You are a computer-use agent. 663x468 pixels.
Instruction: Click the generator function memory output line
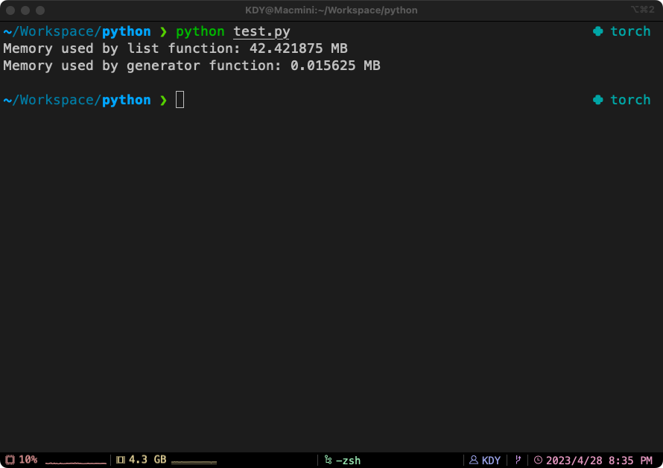click(x=192, y=66)
